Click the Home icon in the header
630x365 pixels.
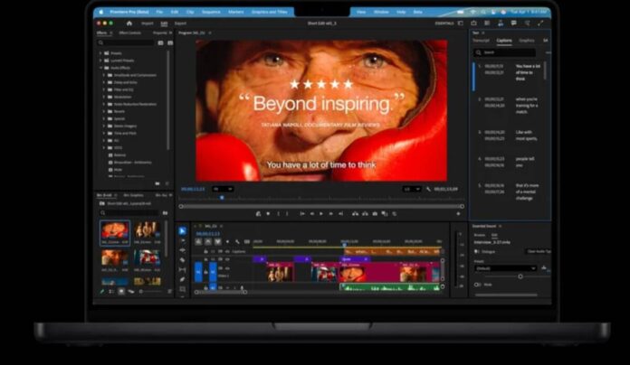[x=129, y=23]
